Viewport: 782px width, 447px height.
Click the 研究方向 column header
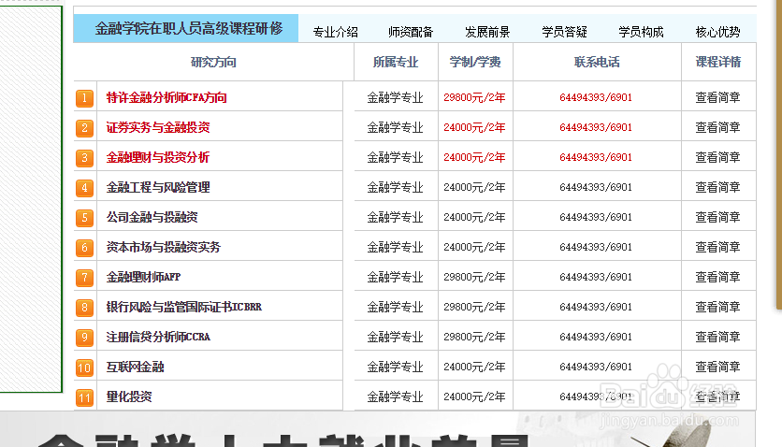(x=213, y=63)
